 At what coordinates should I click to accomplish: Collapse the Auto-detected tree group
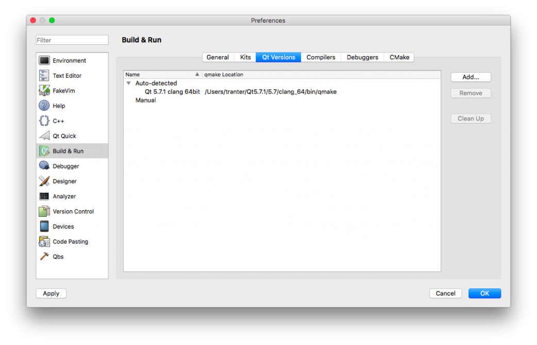(129, 83)
